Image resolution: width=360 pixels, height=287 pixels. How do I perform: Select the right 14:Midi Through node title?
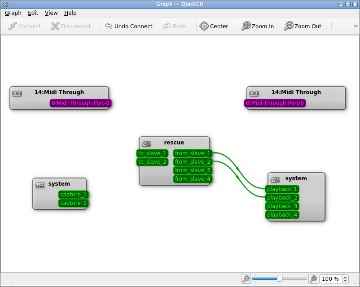pos(296,92)
